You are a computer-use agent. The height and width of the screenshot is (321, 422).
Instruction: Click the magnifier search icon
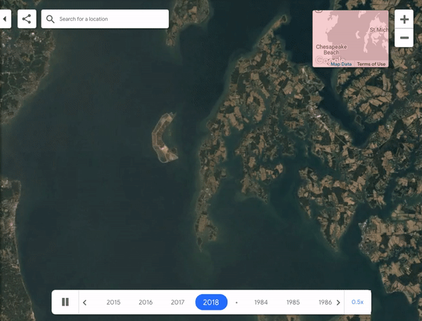pos(51,19)
